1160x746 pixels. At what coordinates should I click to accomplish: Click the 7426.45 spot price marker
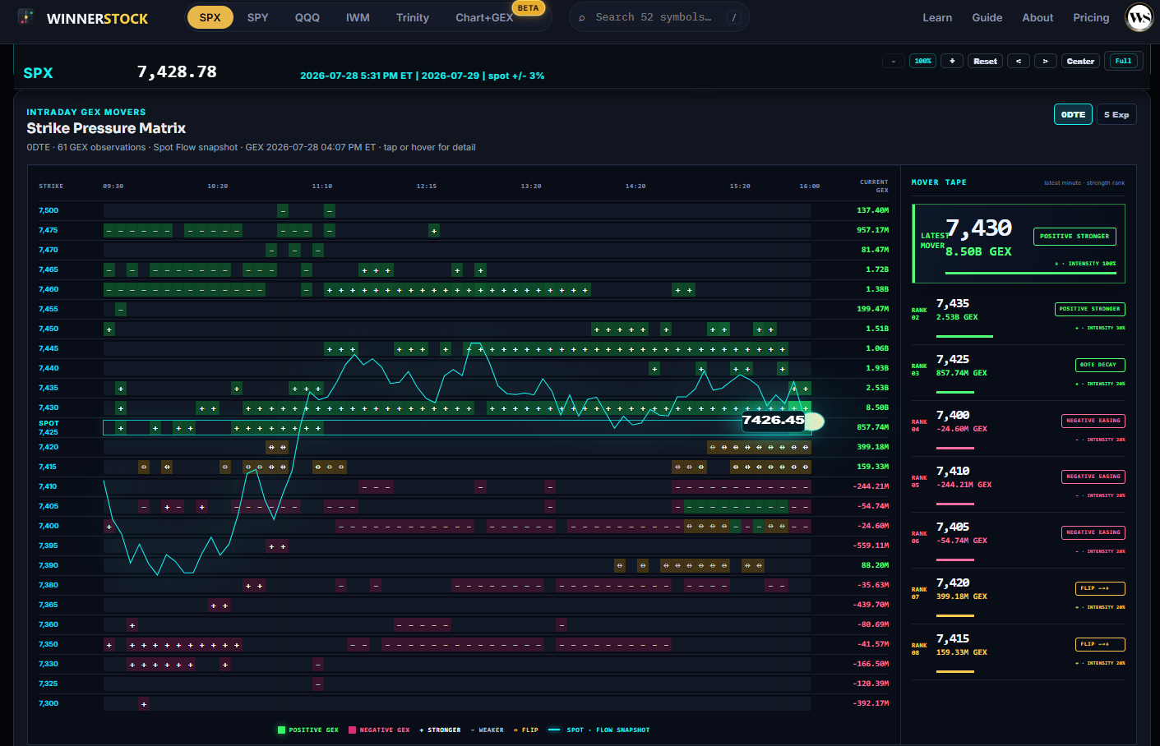point(773,420)
